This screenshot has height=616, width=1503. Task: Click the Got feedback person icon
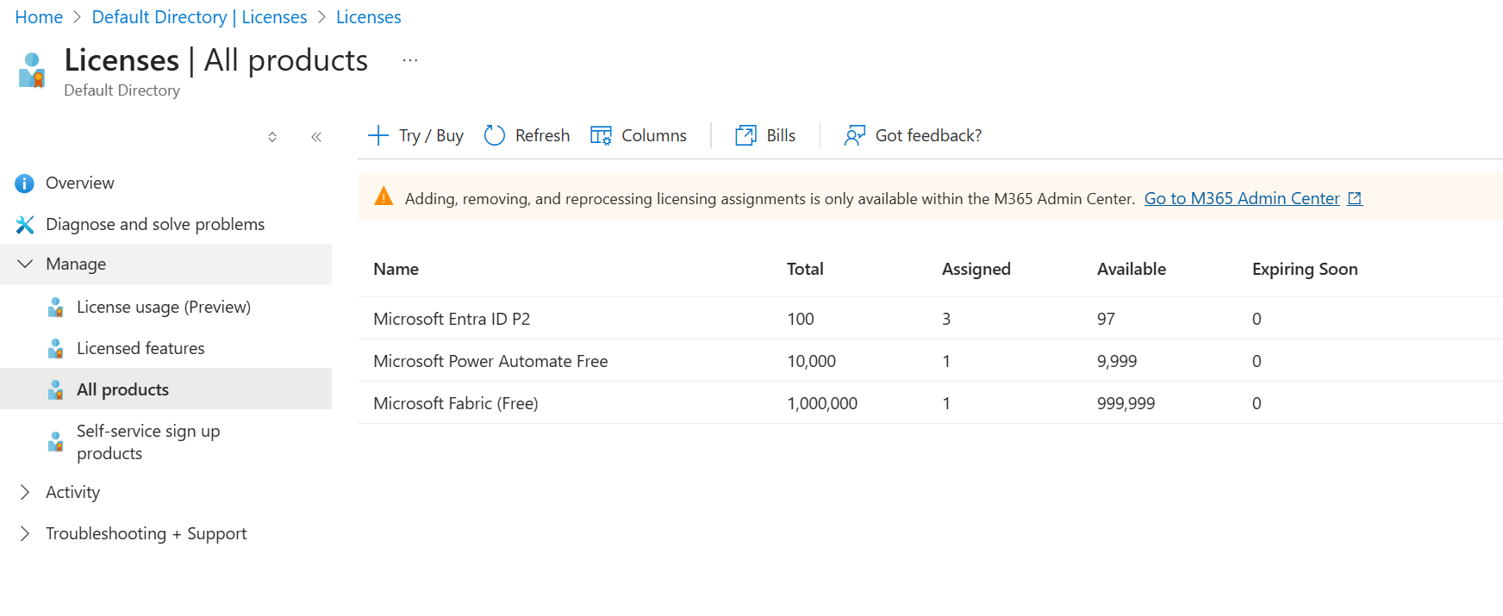(x=854, y=135)
